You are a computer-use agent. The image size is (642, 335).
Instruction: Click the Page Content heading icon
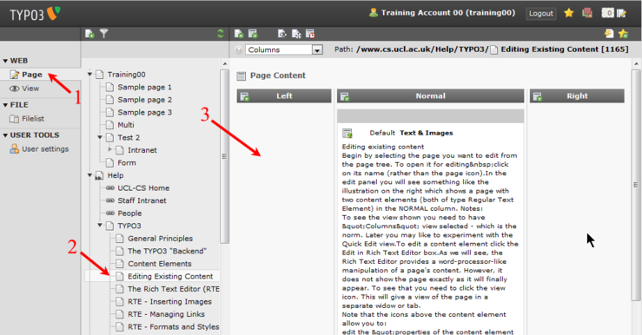click(x=242, y=76)
